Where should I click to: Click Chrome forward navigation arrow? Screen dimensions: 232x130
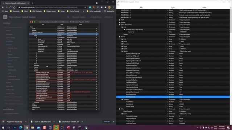point(7,7)
